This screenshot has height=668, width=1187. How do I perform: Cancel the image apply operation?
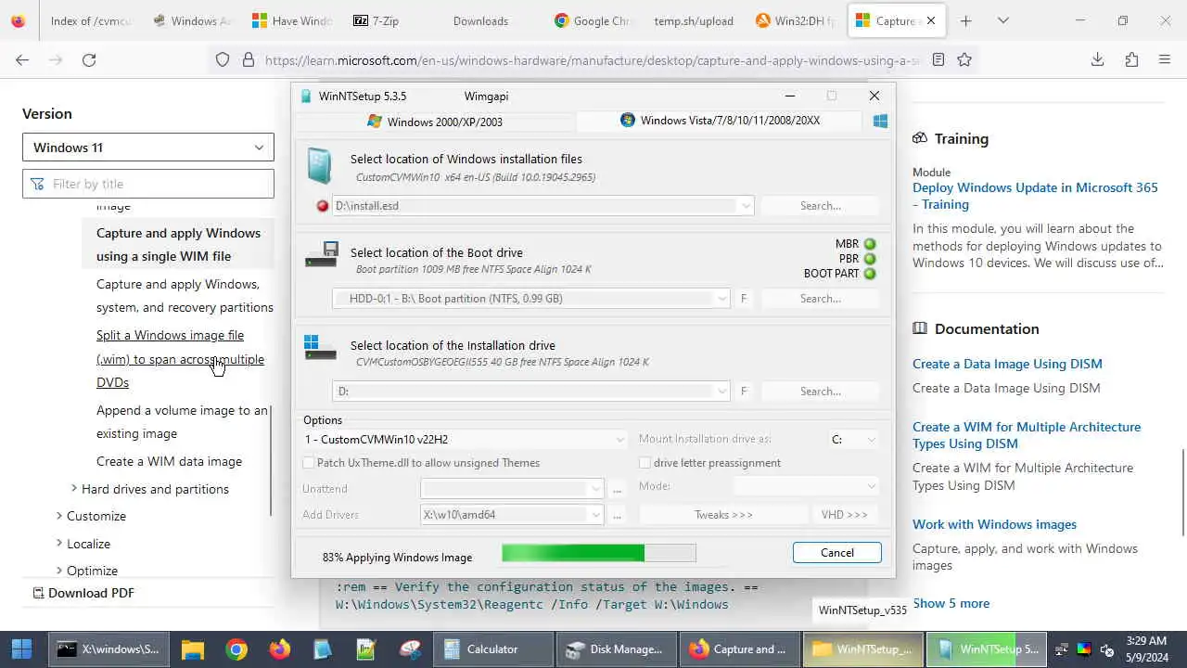tap(837, 553)
